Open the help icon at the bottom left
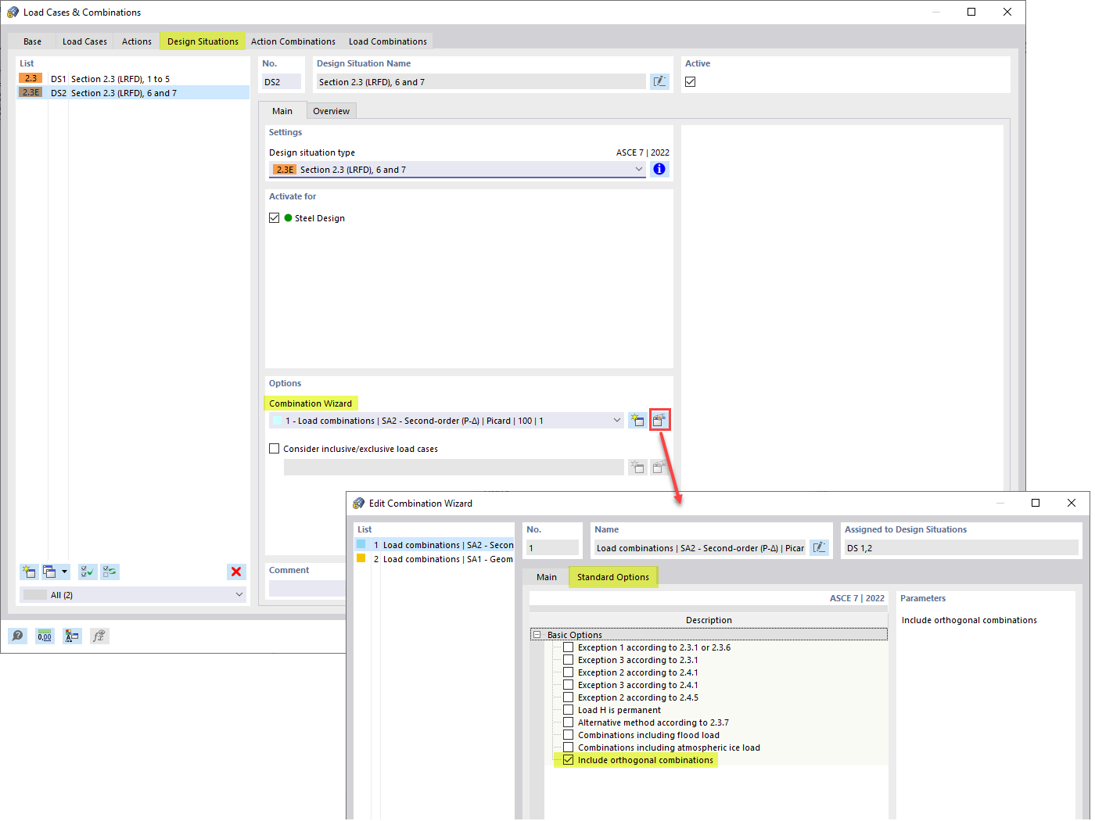The image size is (1095, 821). tap(18, 636)
